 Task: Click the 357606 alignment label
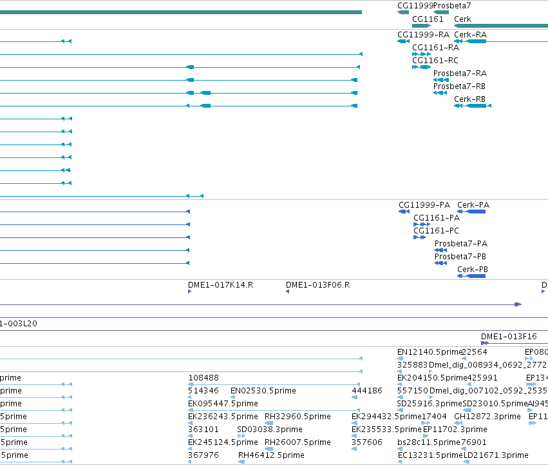[x=367, y=442]
